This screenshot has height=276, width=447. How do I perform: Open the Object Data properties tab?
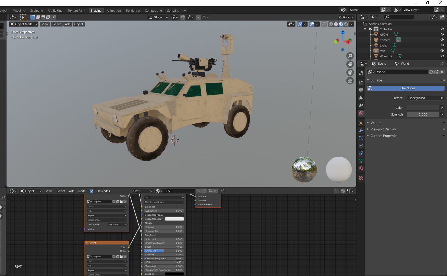click(361, 161)
